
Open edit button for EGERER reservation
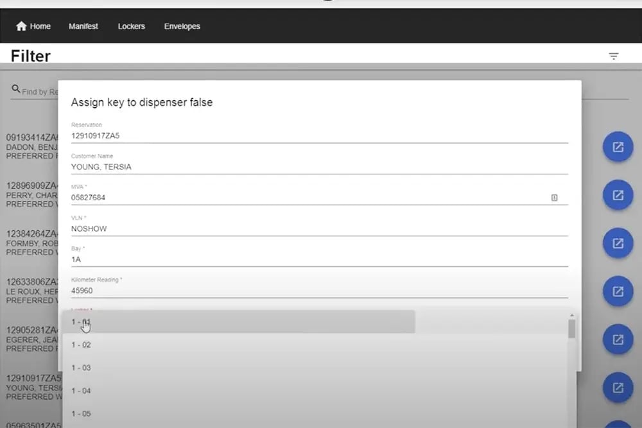[x=618, y=339]
